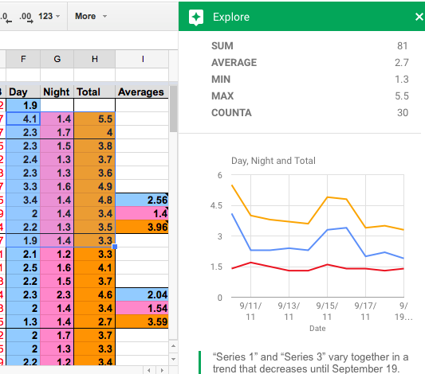Select the cell containing 4.1
This screenshot has width=425, height=374.
23,119
